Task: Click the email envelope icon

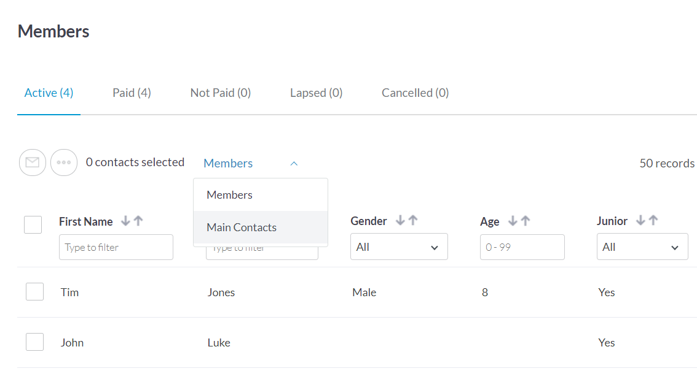Action: point(33,163)
